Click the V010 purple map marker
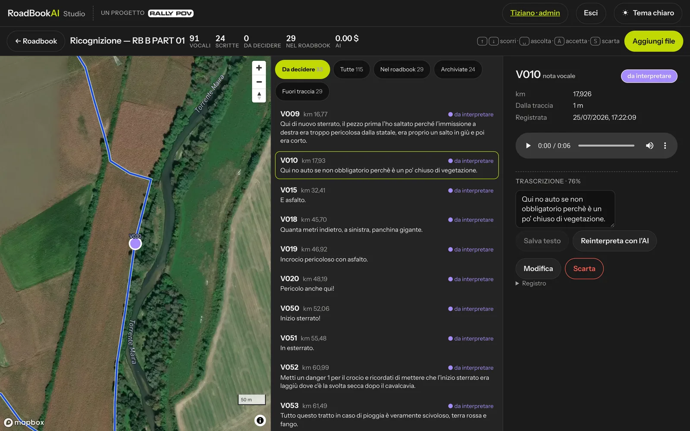Viewport: 690px width, 431px height. tap(135, 244)
